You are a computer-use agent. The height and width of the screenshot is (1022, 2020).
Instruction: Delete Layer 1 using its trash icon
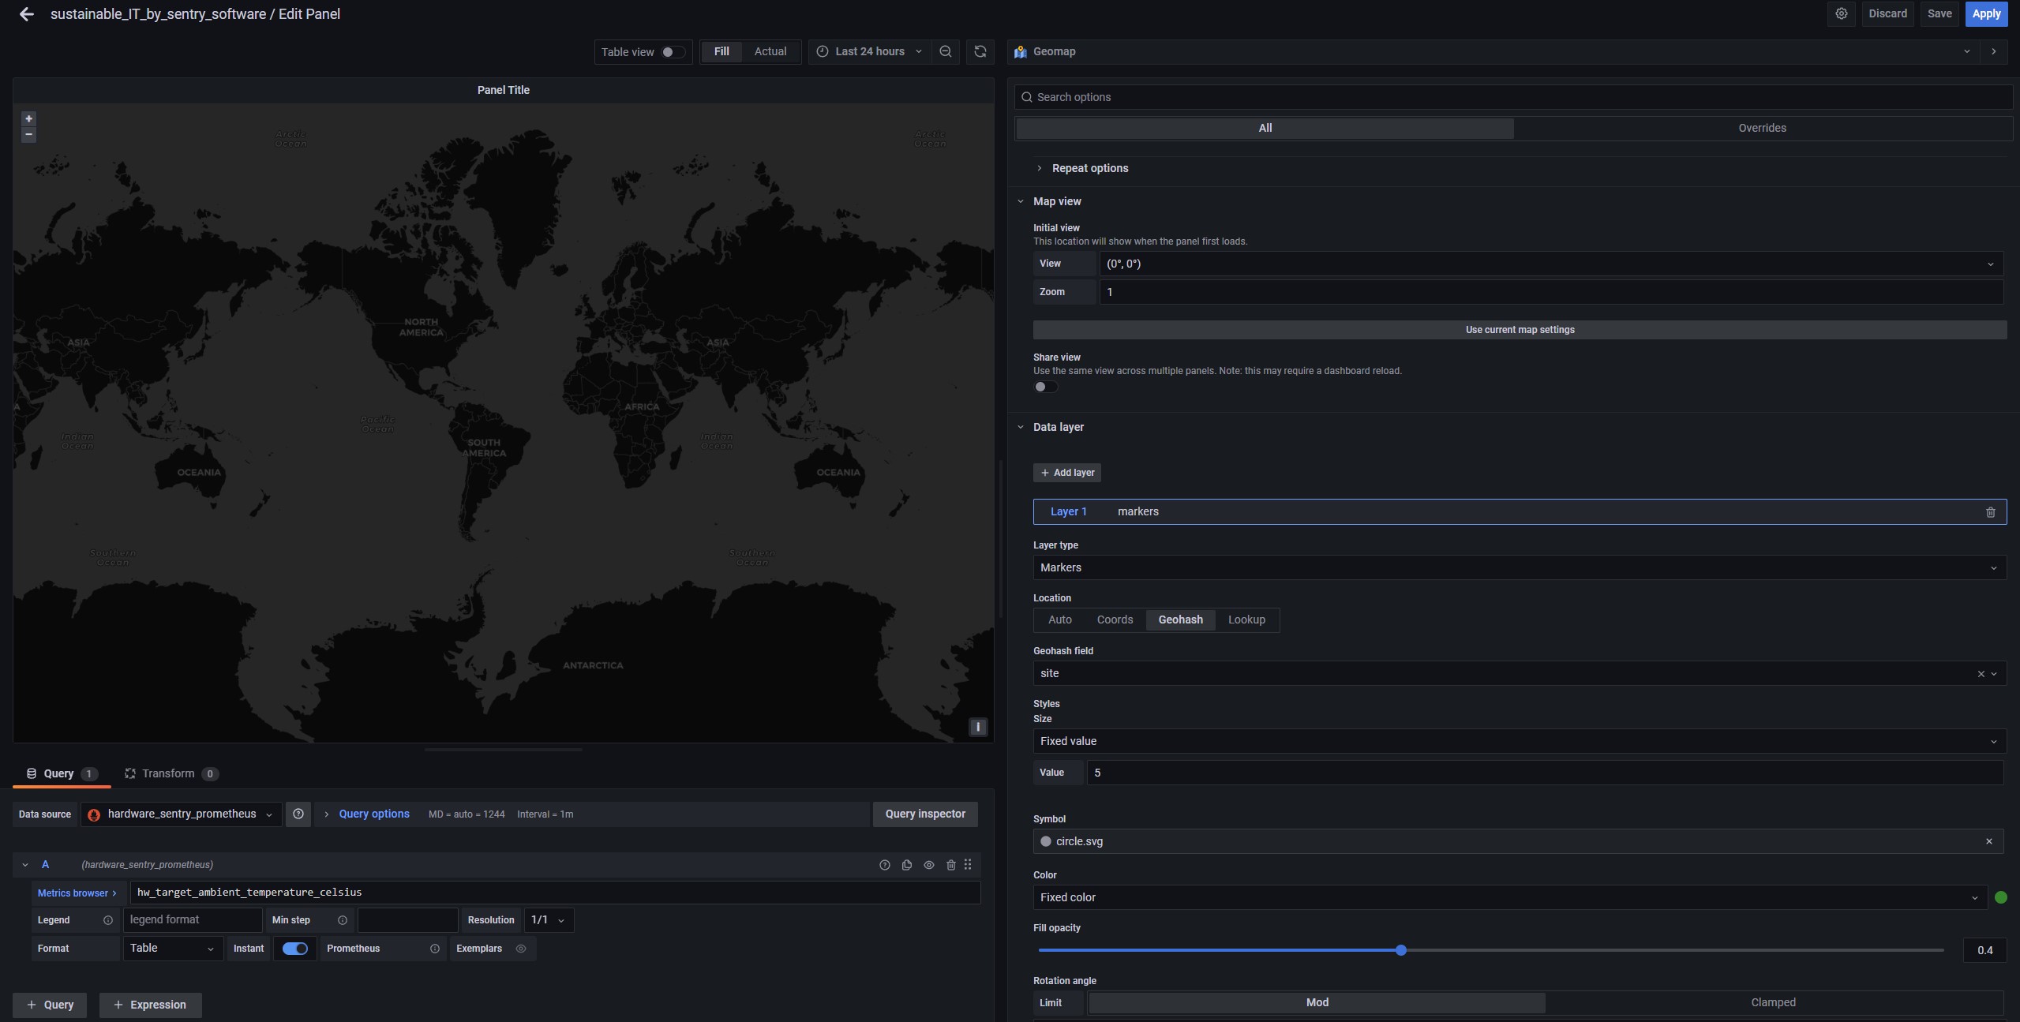click(x=1991, y=512)
